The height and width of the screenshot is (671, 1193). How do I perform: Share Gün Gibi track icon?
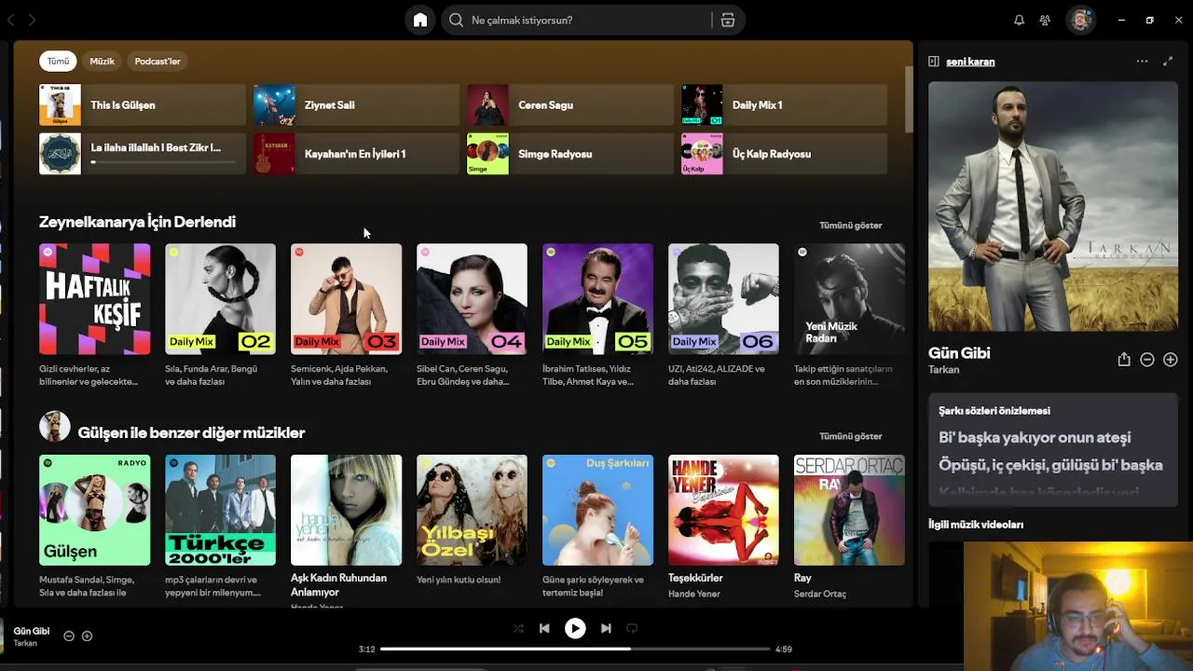1124,360
